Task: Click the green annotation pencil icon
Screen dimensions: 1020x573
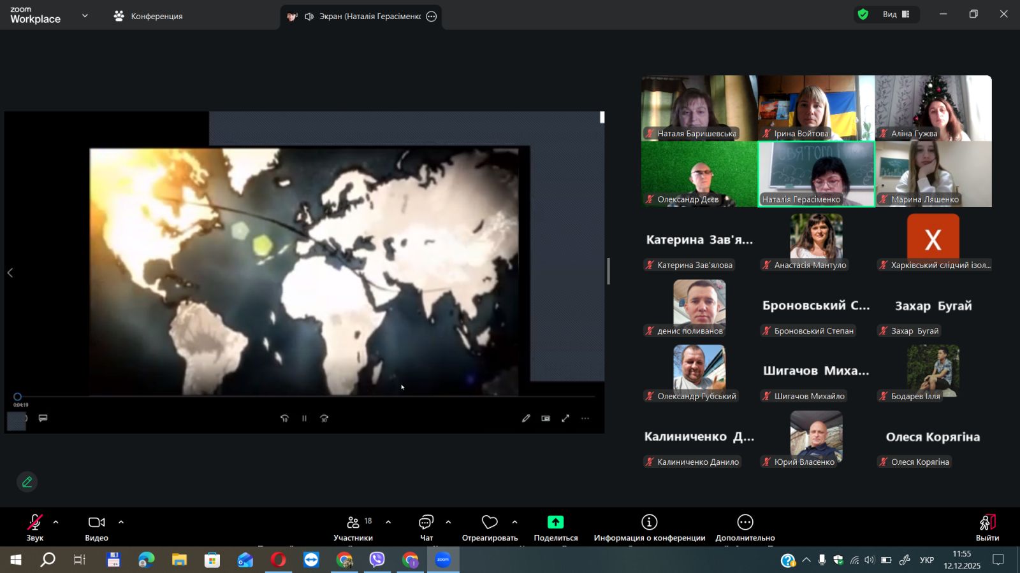Action: [x=27, y=482]
